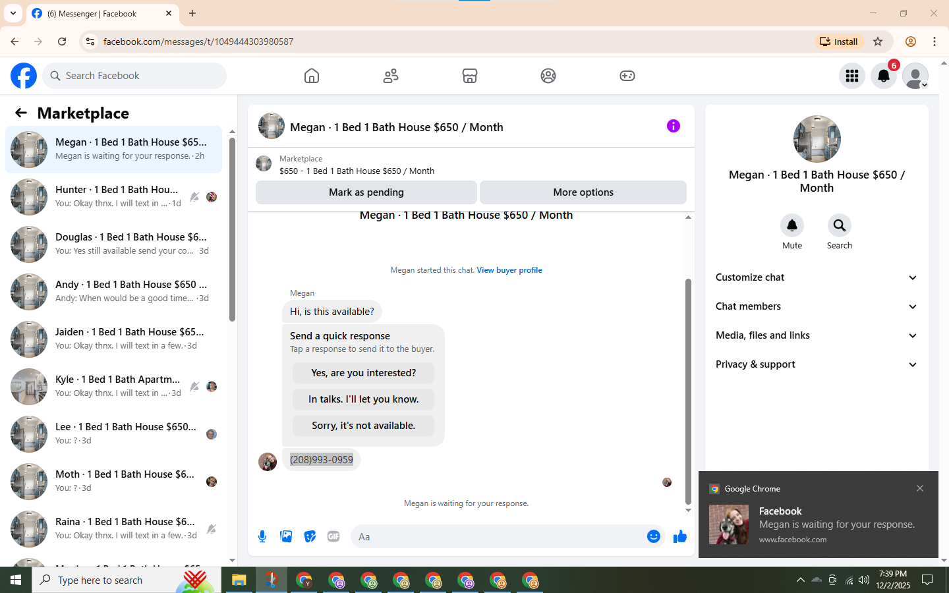Click the Install app button in address bar
This screenshot has width=949, height=593.
[x=838, y=42]
